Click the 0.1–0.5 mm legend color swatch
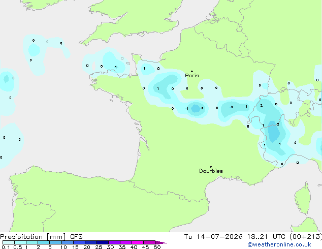 [9, 242]
